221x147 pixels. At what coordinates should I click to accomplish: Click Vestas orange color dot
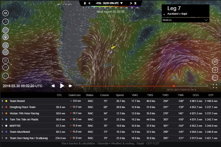pos(6,113)
